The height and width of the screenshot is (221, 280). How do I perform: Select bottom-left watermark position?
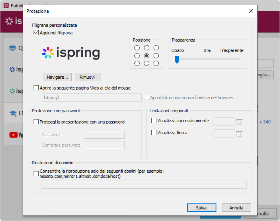(x=137, y=63)
